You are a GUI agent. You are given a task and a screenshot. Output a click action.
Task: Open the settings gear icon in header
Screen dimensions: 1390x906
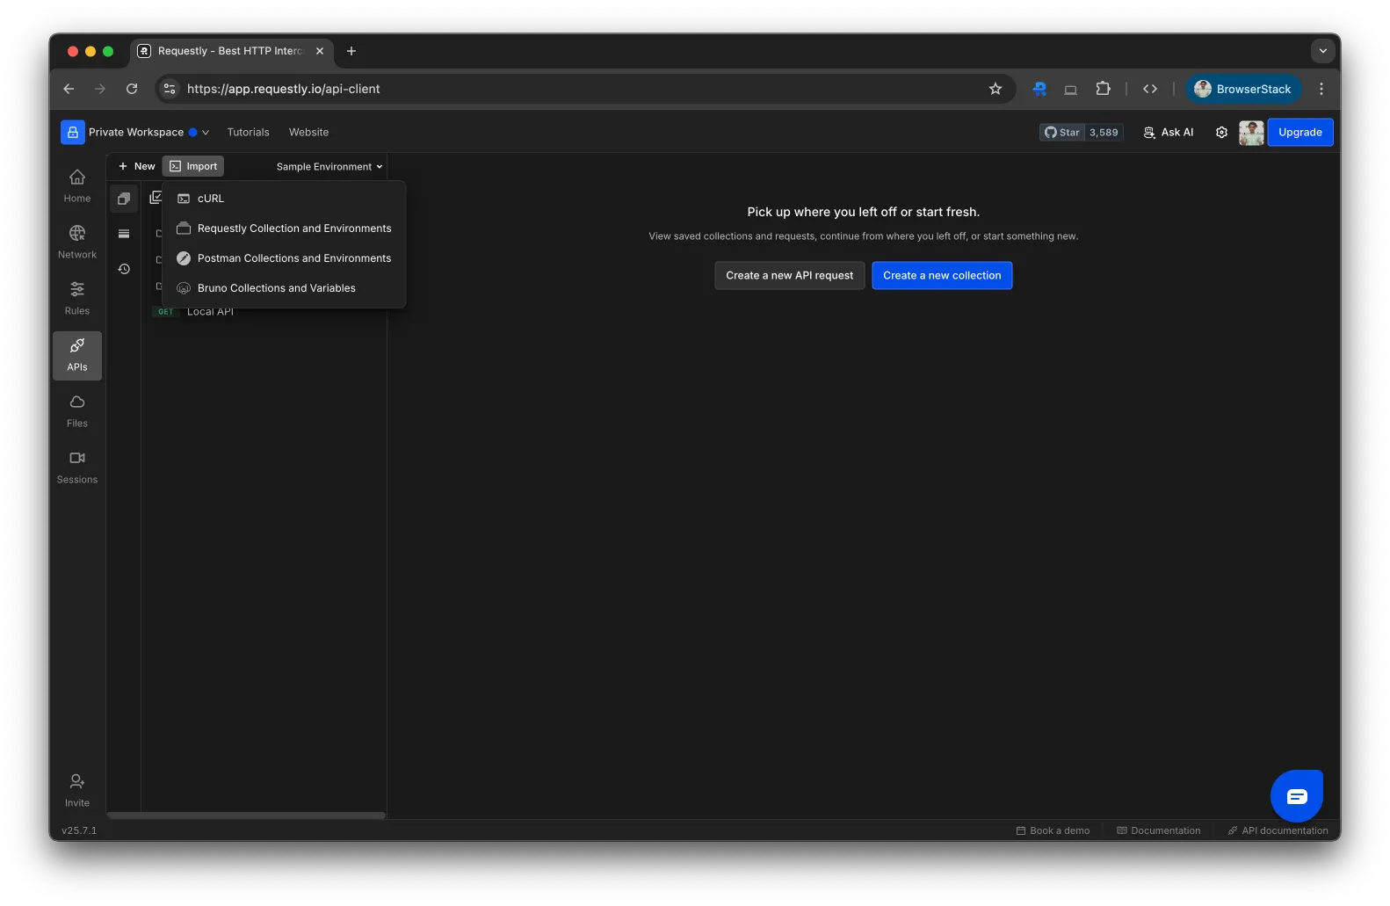point(1221,133)
